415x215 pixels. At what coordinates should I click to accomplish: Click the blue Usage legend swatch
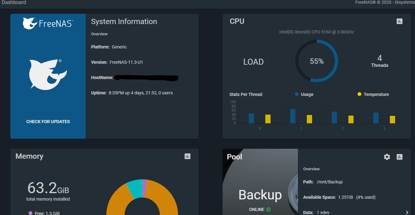(297, 94)
